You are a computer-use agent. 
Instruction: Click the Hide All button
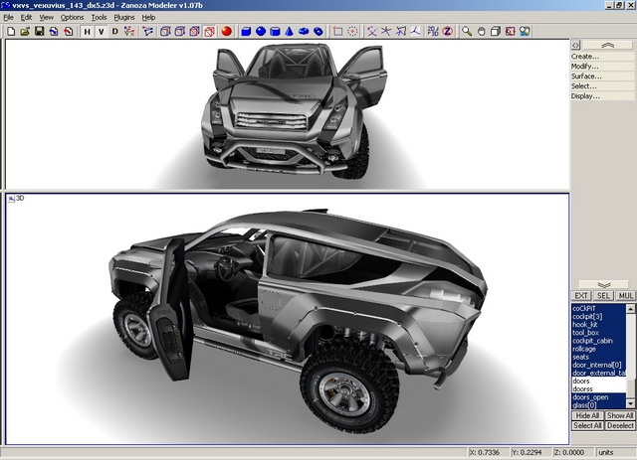(586, 415)
